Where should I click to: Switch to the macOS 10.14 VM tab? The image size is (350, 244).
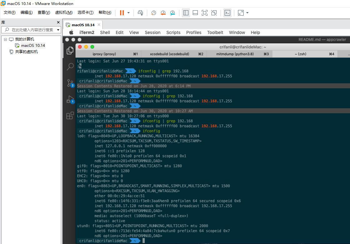coord(83,25)
